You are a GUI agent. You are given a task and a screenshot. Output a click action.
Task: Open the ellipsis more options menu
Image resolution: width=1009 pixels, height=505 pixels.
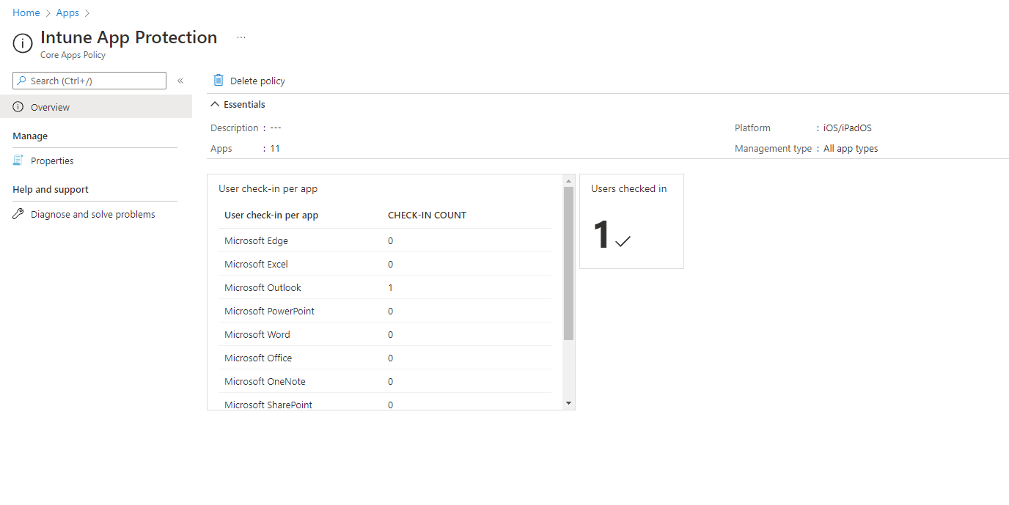coord(241,37)
